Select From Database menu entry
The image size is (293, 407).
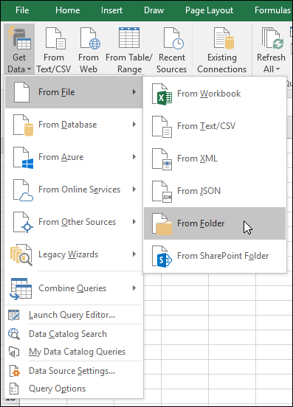click(74, 125)
